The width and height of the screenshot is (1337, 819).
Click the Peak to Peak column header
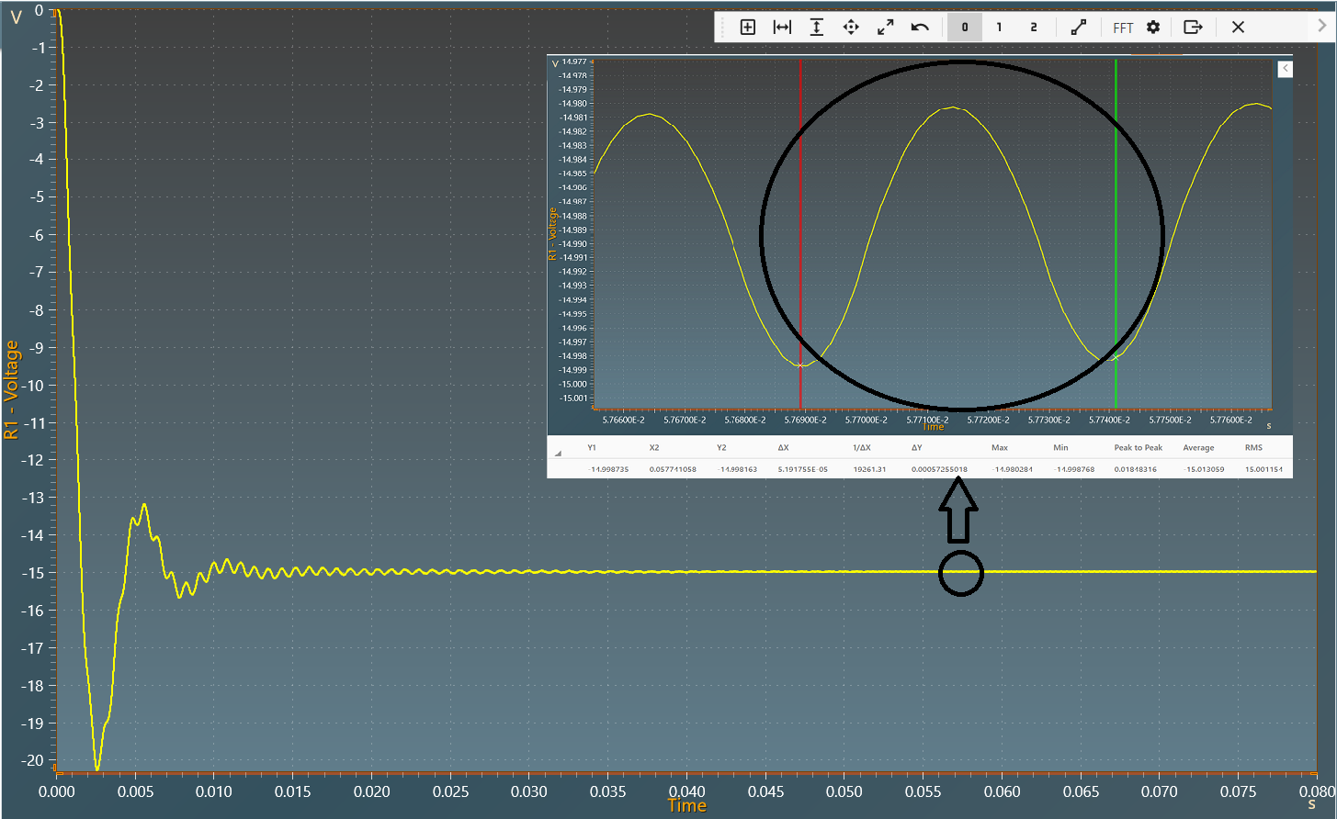tap(1138, 448)
